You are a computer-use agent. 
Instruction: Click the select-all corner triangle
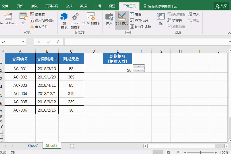[x=2, y=51]
